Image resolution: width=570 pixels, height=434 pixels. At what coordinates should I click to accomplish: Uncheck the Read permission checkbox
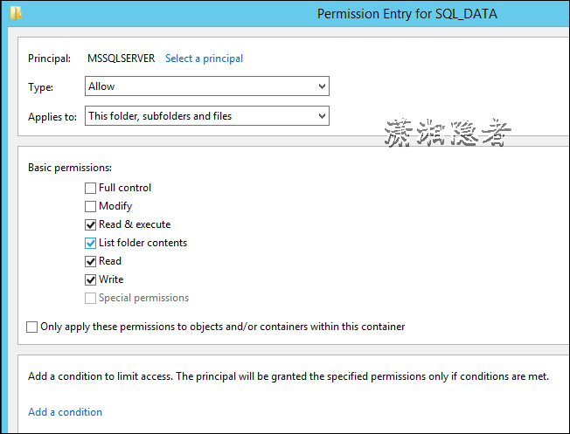[90, 261]
